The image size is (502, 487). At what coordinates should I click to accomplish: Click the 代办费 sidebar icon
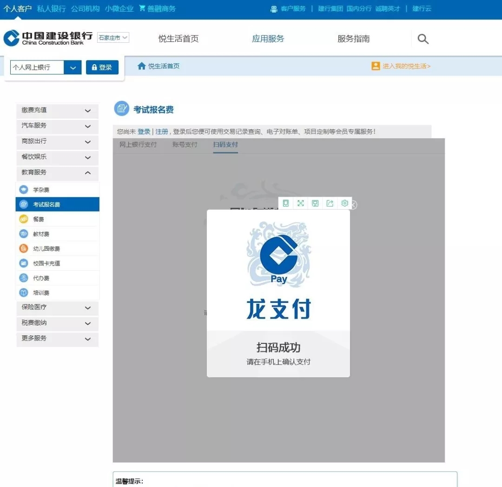pyautogui.click(x=24, y=278)
